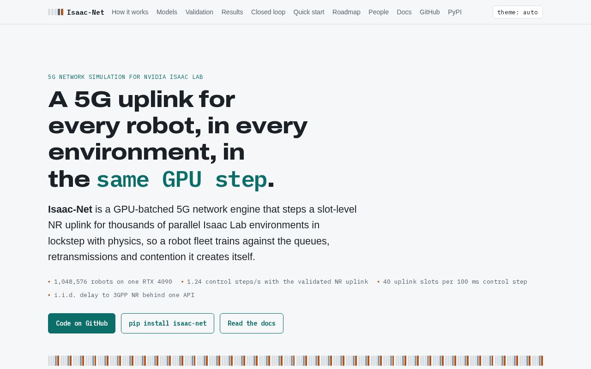591x369 pixels.
Task: Select the '1,048,576 robots on one RTX 4090' text
Action: (x=113, y=282)
